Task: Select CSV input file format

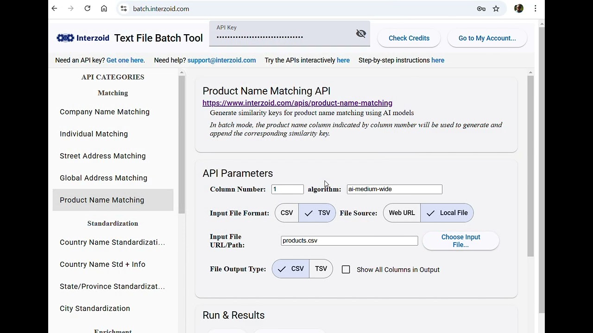Action: pyautogui.click(x=287, y=213)
